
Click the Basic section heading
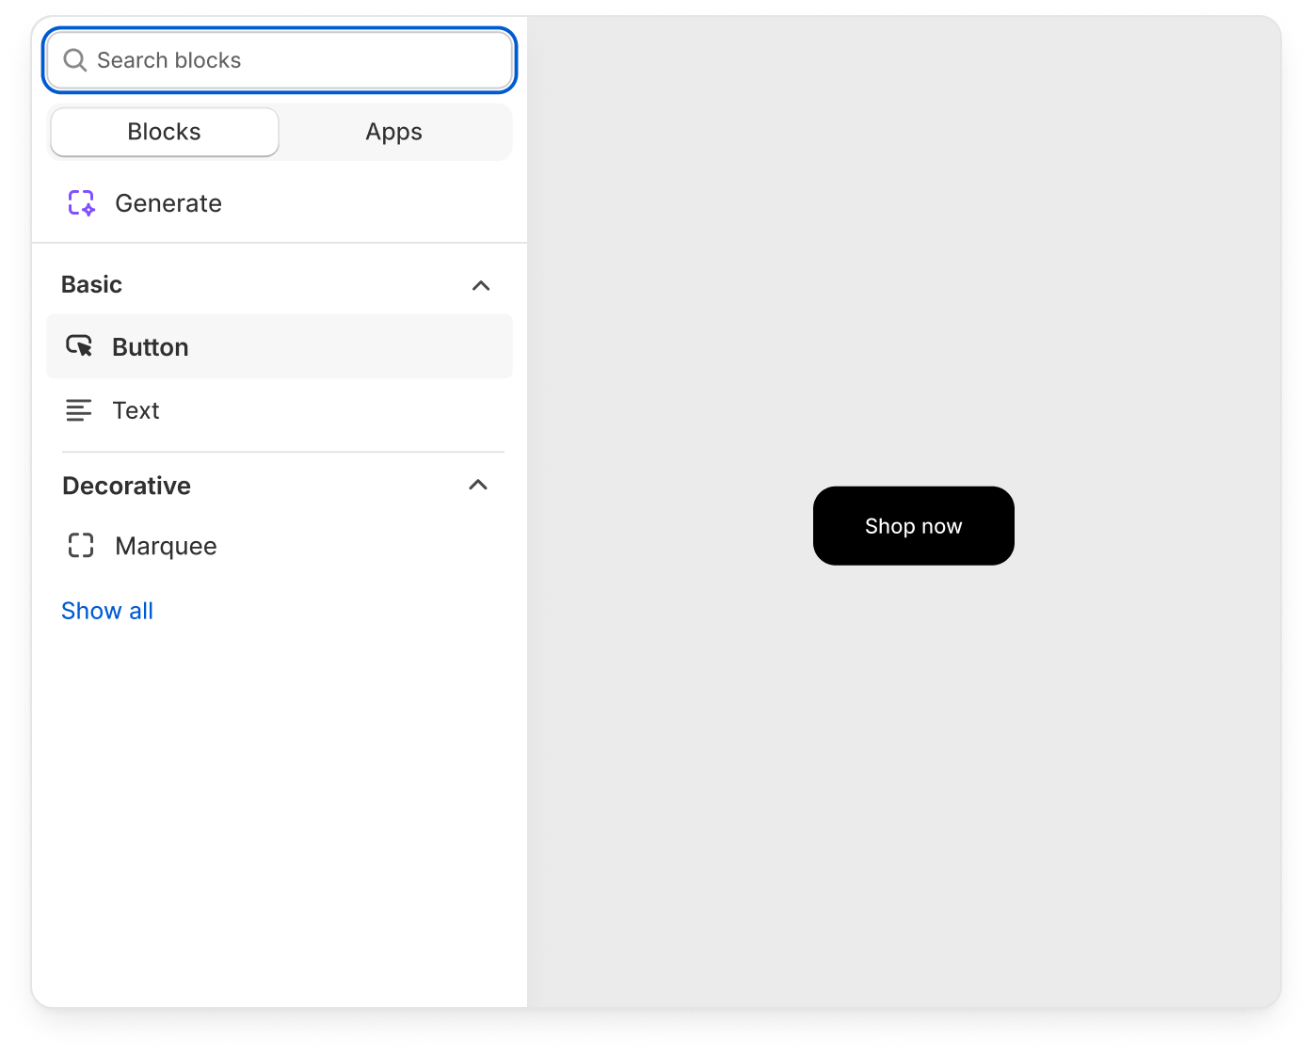92,284
